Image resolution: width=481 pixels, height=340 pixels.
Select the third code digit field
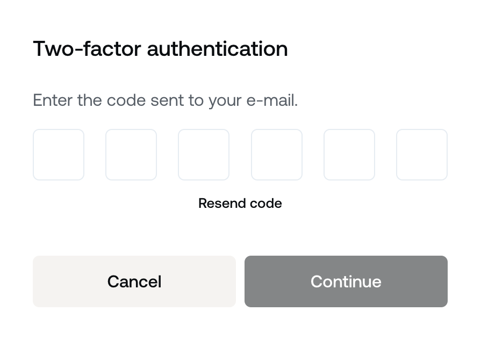tap(204, 155)
